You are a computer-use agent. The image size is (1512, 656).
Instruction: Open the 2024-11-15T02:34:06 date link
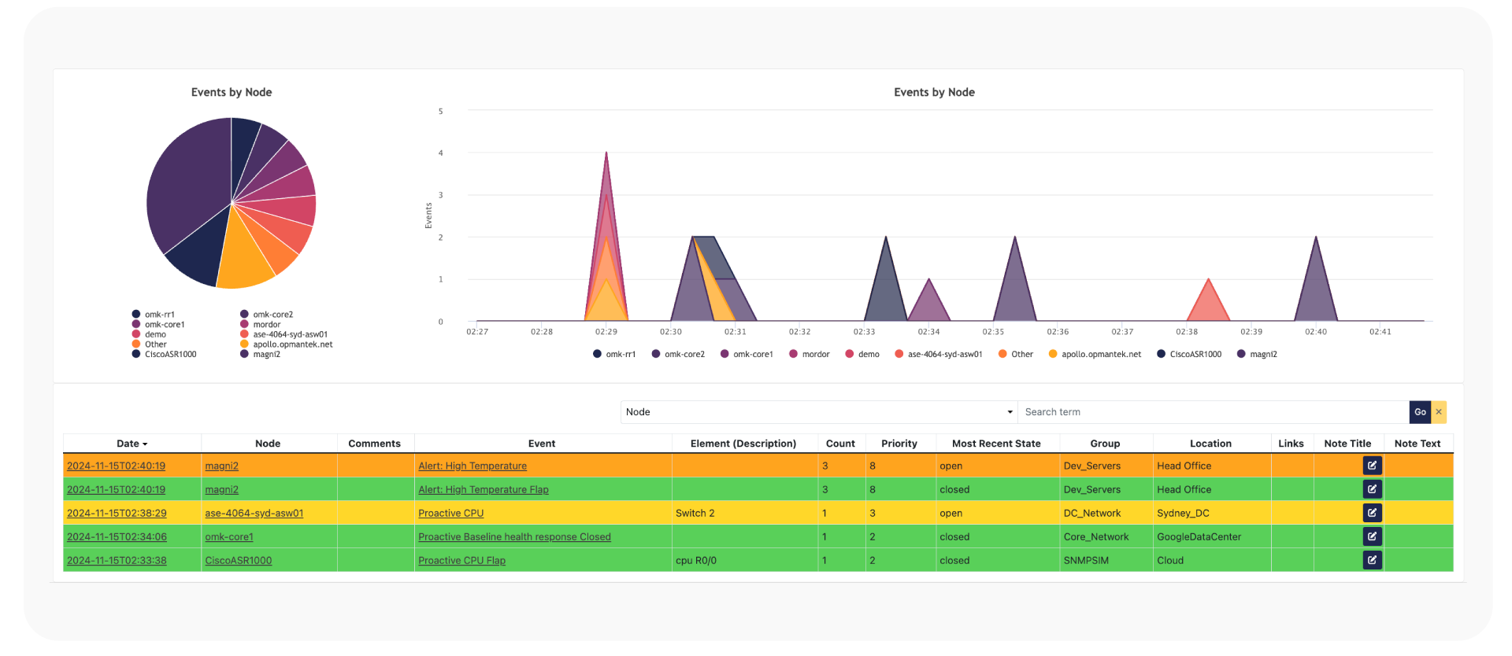pos(117,536)
